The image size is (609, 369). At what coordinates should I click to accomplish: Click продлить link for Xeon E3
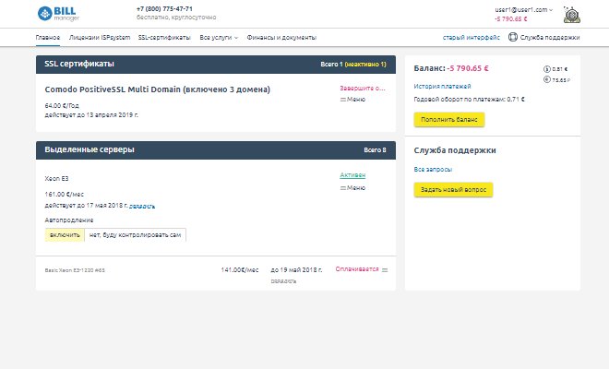(142, 207)
